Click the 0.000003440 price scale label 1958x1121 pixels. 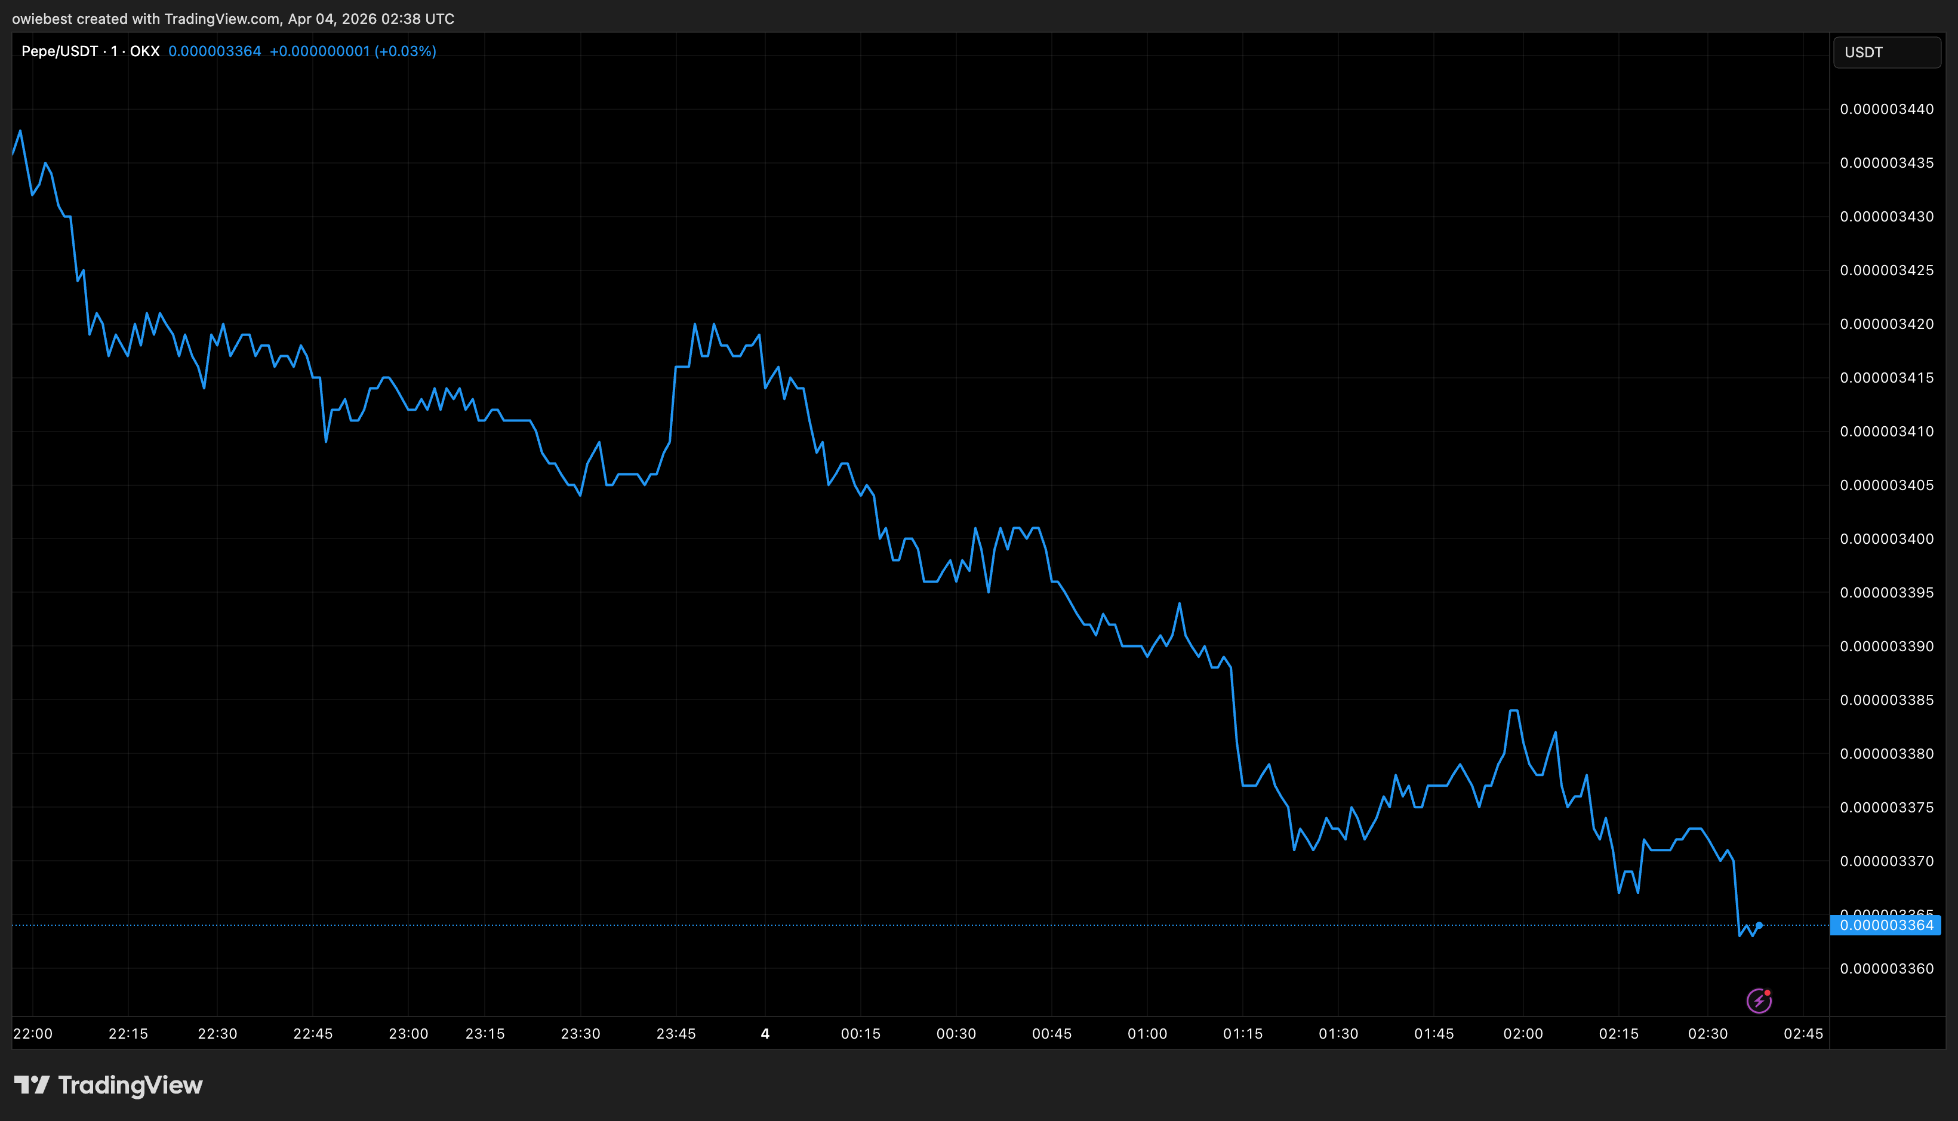click(1886, 109)
